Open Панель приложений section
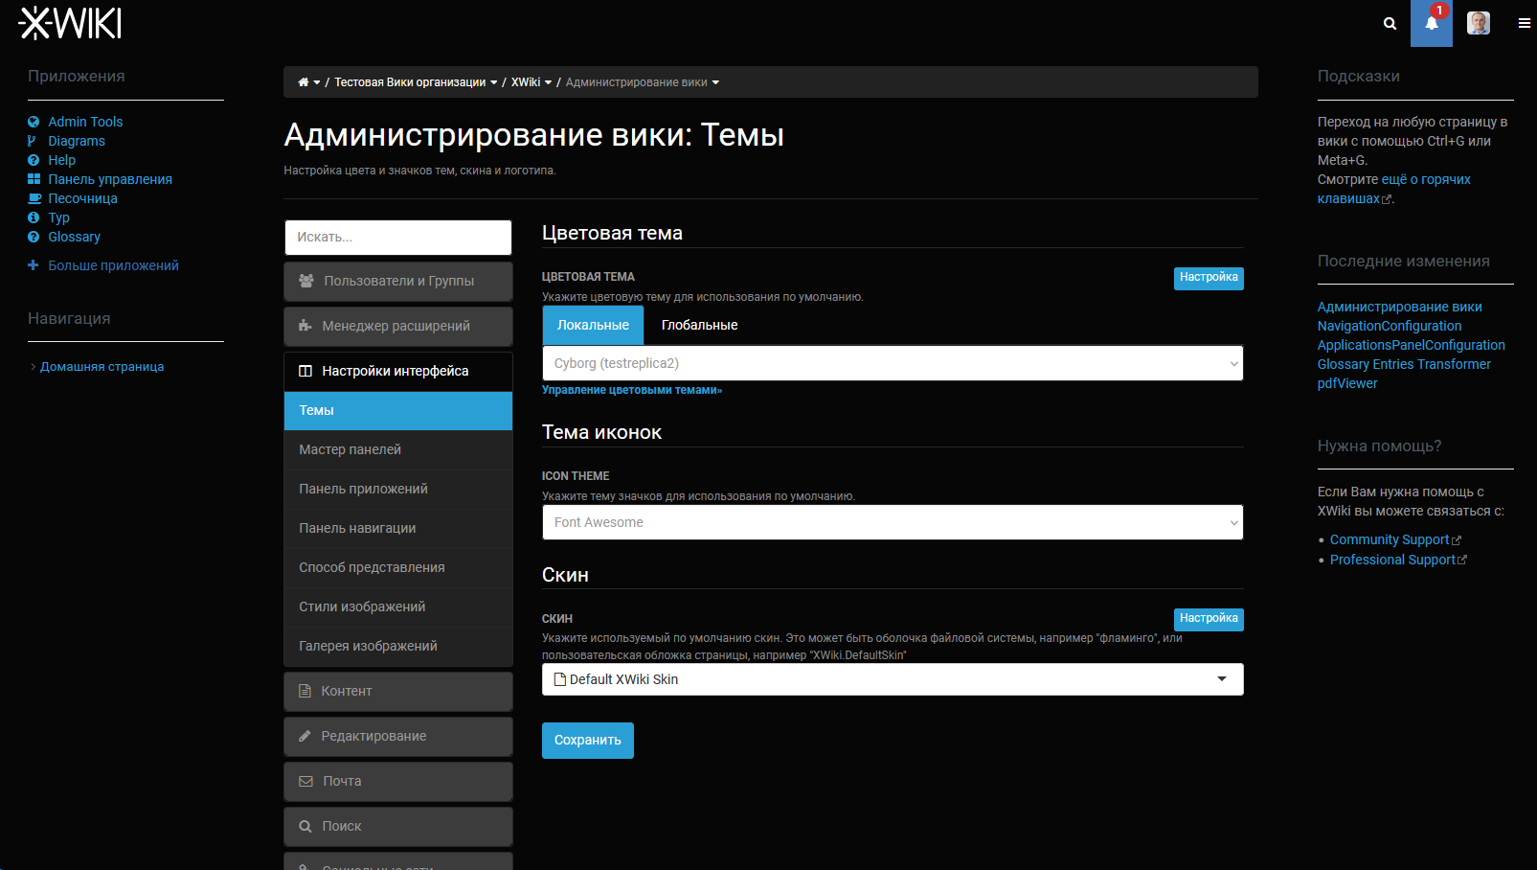 click(398, 490)
